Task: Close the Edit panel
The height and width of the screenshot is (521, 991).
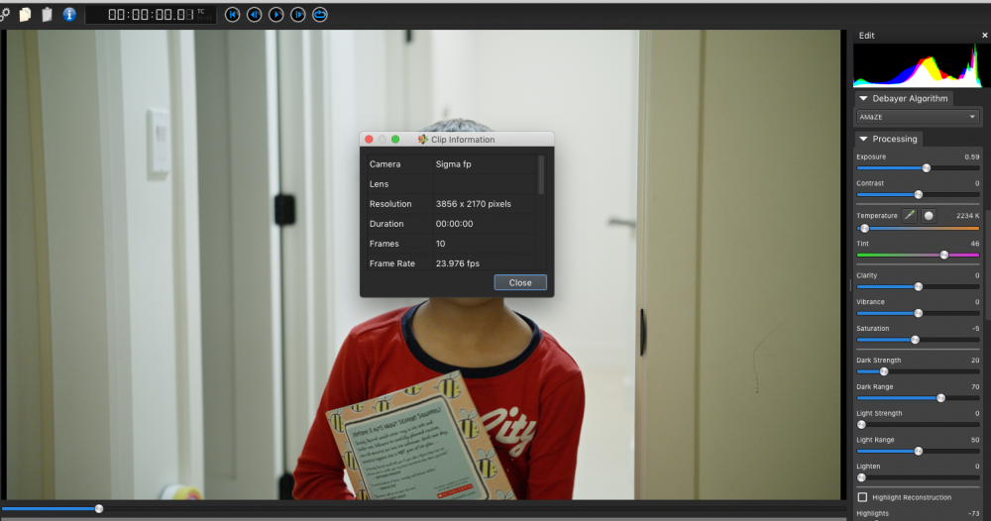Action: (985, 36)
